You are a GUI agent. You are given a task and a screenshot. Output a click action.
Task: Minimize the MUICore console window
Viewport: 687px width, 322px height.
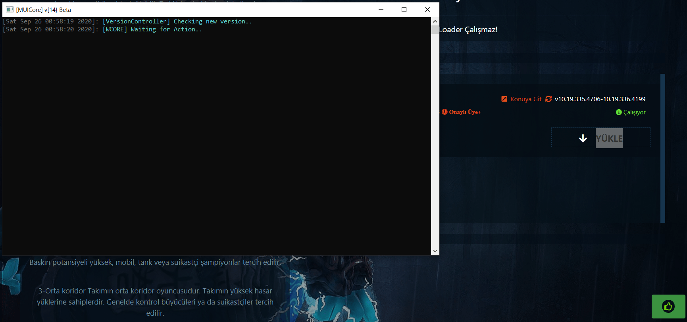pos(381,10)
